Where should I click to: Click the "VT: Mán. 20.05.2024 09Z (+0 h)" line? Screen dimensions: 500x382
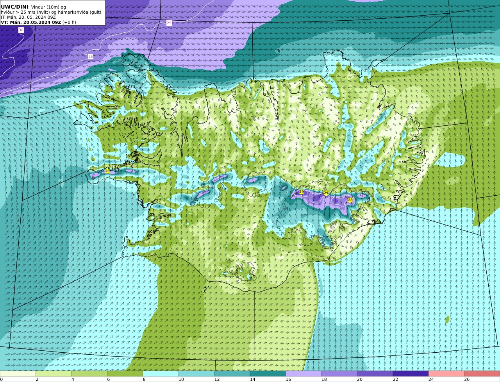[38, 22]
